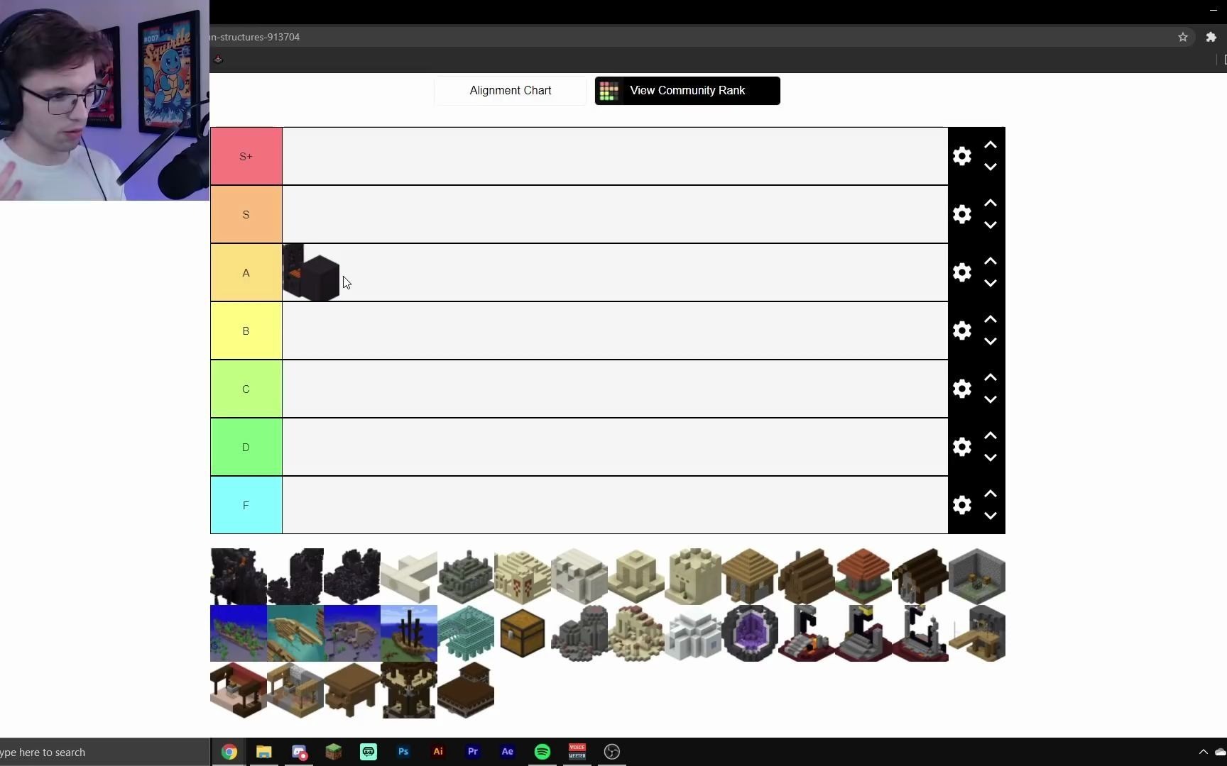
Task: Open settings gear for the F tier
Action: click(962, 505)
